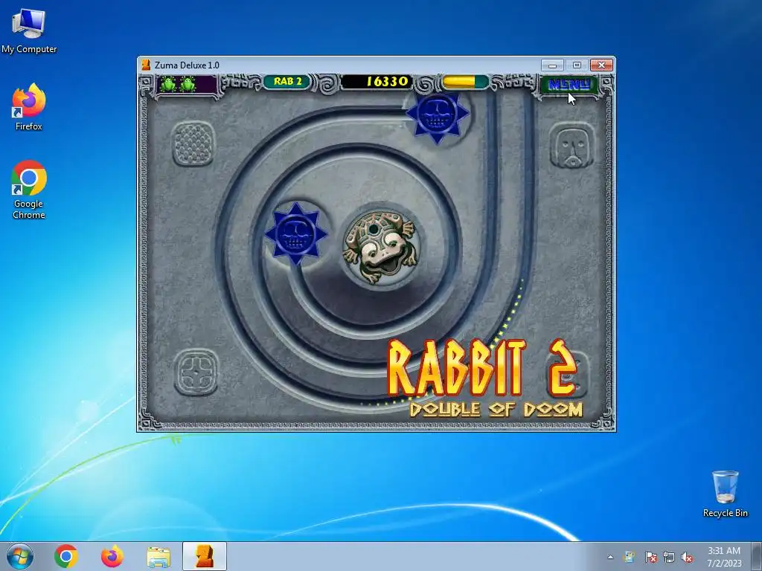Minimize the Zuma Deluxe window

tap(553, 65)
